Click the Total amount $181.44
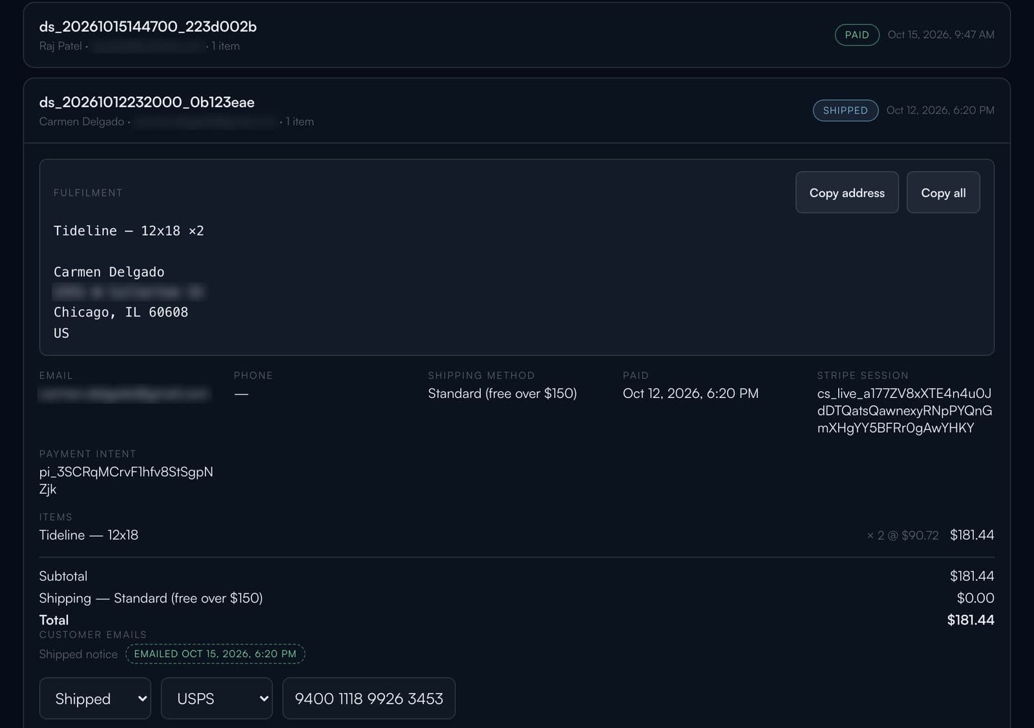1034x728 pixels. pos(971,620)
